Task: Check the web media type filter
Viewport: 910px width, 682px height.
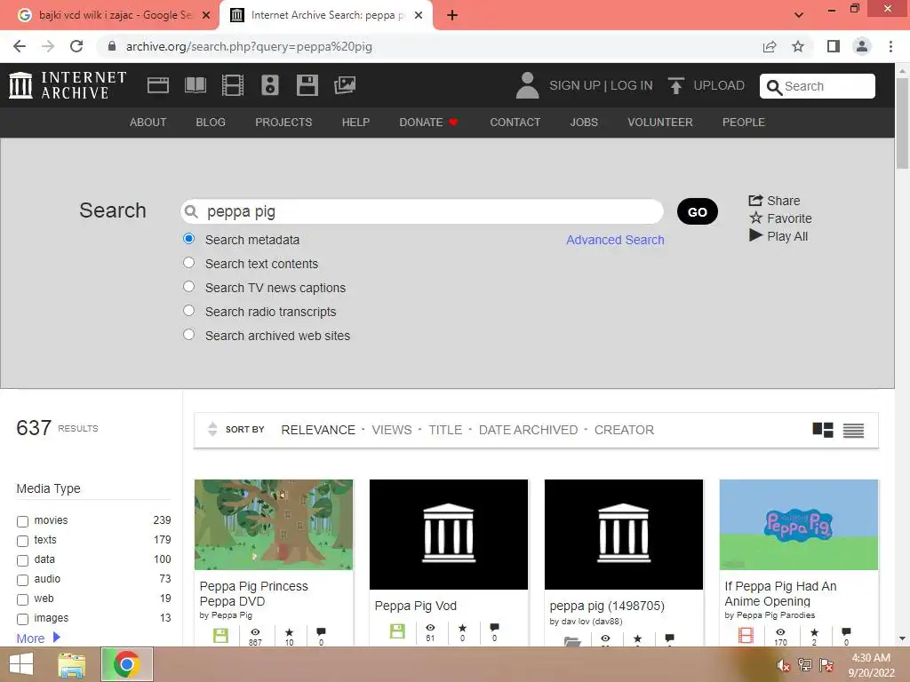Action: point(22,599)
